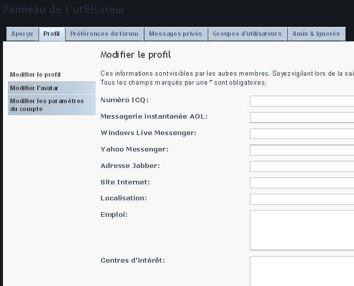Image resolution: width=354 pixels, height=286 pixels.
Task: Click the Centres d'intérêt label
Action: tap(133, 260)
